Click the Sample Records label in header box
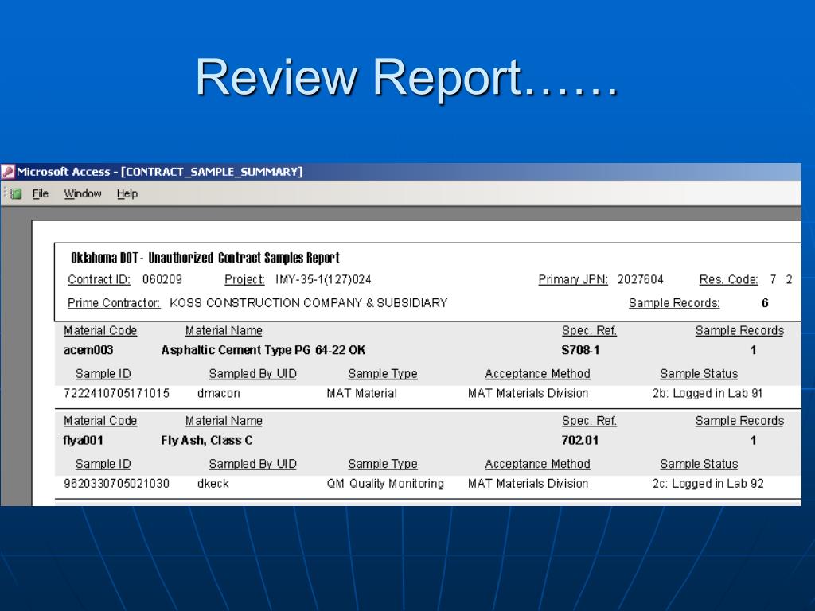This screenshot has width=815, height=611. point(674,303)
